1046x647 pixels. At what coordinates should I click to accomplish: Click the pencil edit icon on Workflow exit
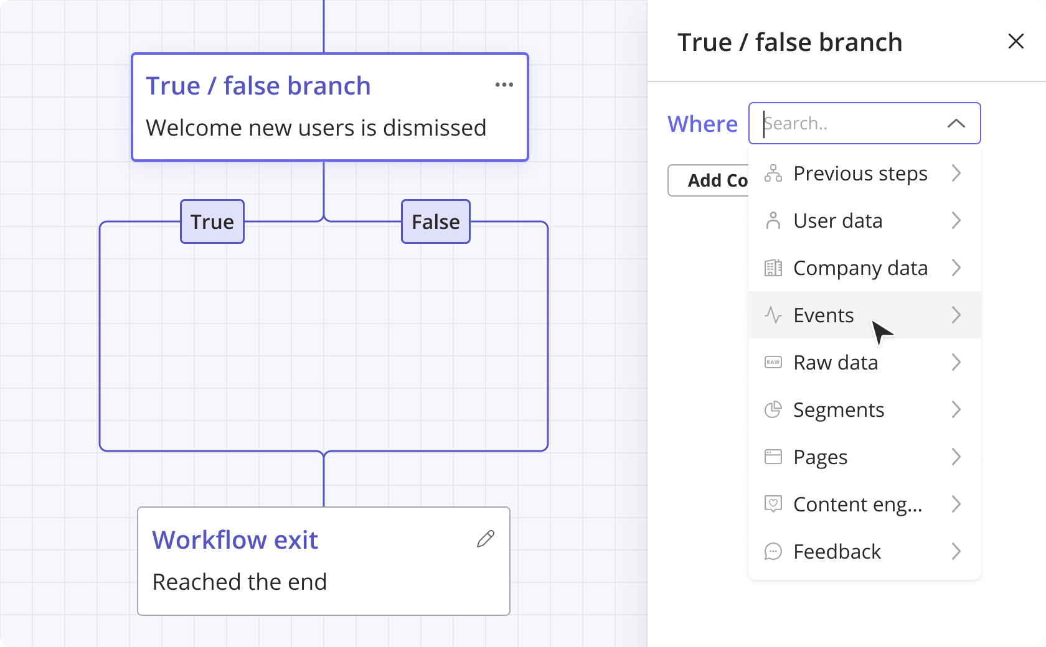click(486, 539)
